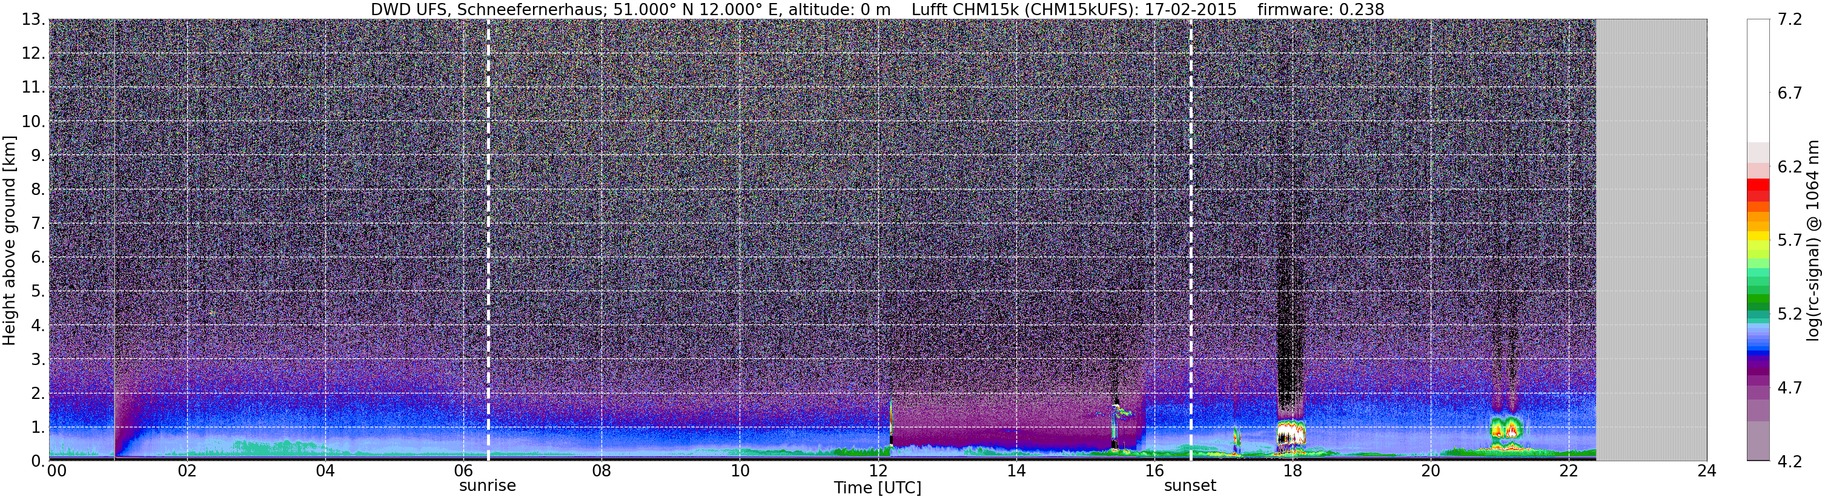Click the colorbar value '6.2'
The image size is (1825, 500).
pos(1790,166)
